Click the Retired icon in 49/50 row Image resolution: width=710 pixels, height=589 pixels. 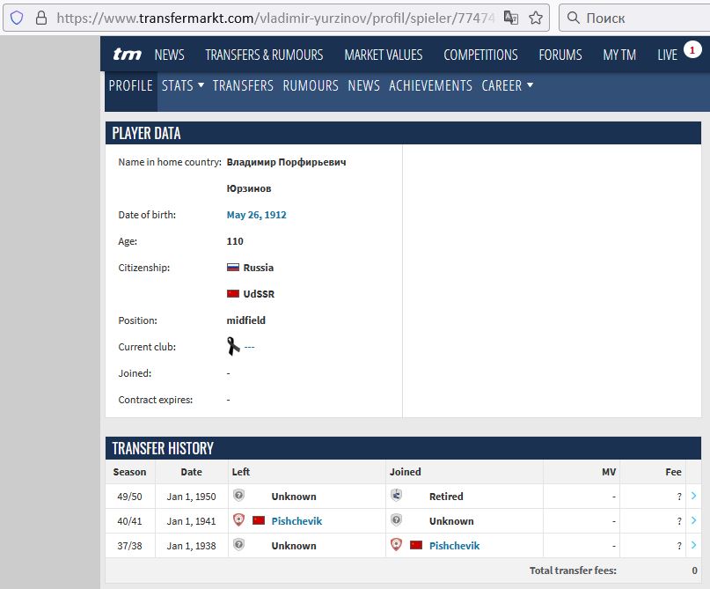point(397,496)
